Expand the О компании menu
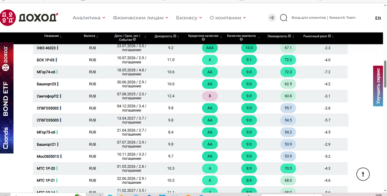Screen dimensions: 387x196 (228, 18)
